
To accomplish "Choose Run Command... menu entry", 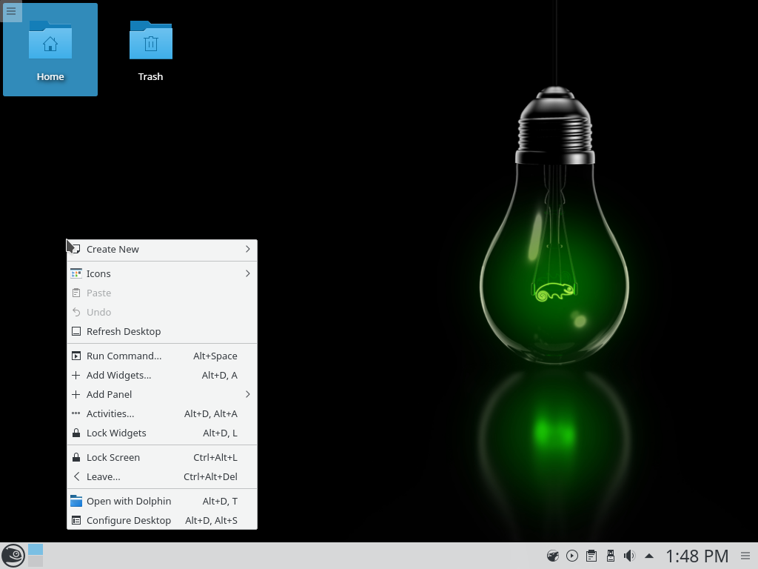I will click(x=124, y=356).
